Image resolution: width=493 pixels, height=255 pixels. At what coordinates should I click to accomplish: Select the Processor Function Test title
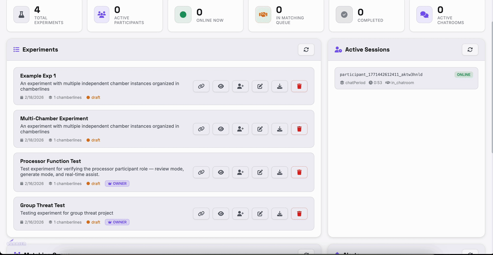[x=51, y=161]
